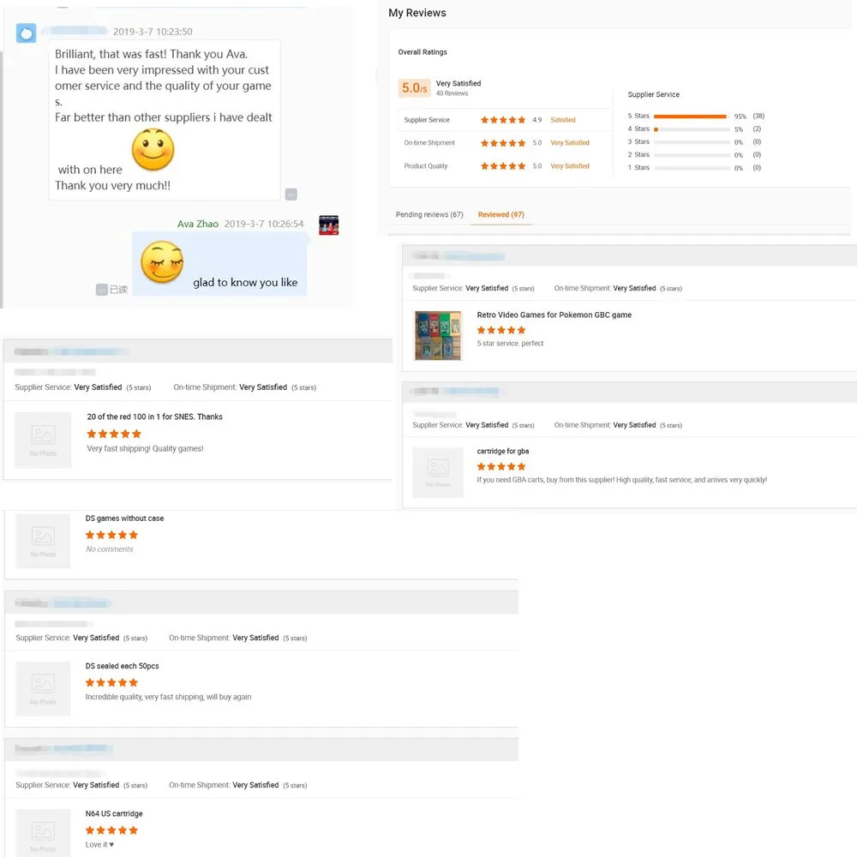Click the yellow smiley emoji in message
This screenshot has width=857, height=857.
click(153, 150)
